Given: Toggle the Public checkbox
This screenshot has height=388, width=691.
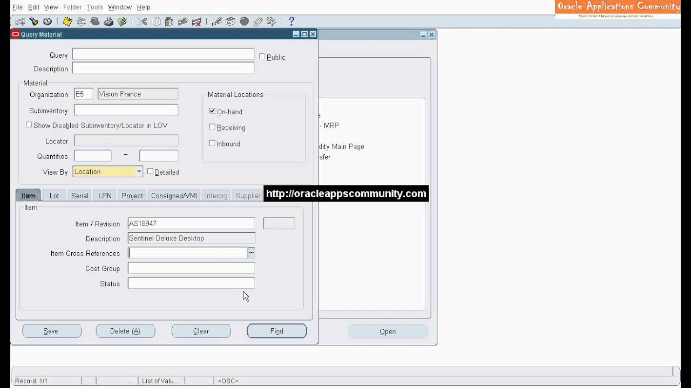Looking at the screenshot, I should (262, 56).
